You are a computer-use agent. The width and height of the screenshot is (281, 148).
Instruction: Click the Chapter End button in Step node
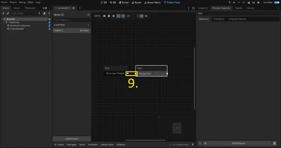tap(145, 74)
